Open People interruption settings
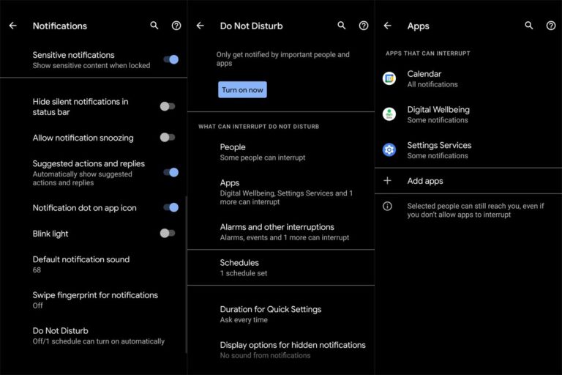Viewport: 562px width, 375px height. (x=281, y=152)
